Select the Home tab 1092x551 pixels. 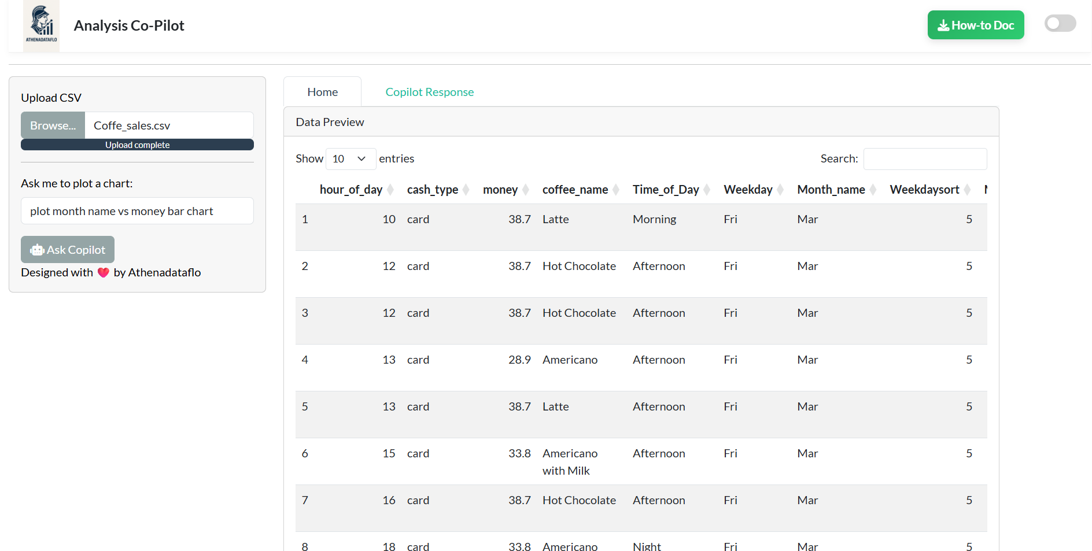click(x=322, y=92)
